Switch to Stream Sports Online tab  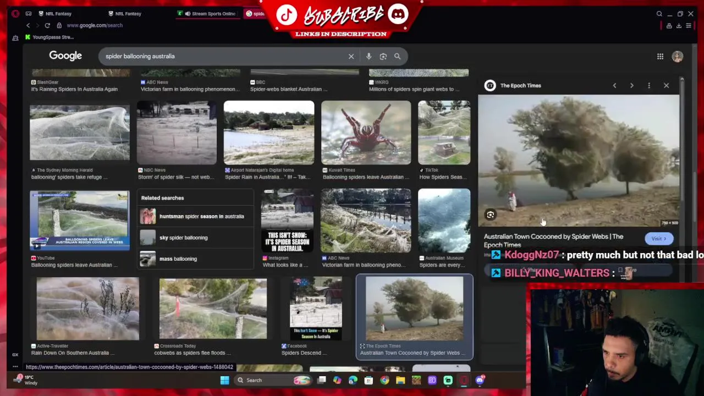tap(209, 14)
